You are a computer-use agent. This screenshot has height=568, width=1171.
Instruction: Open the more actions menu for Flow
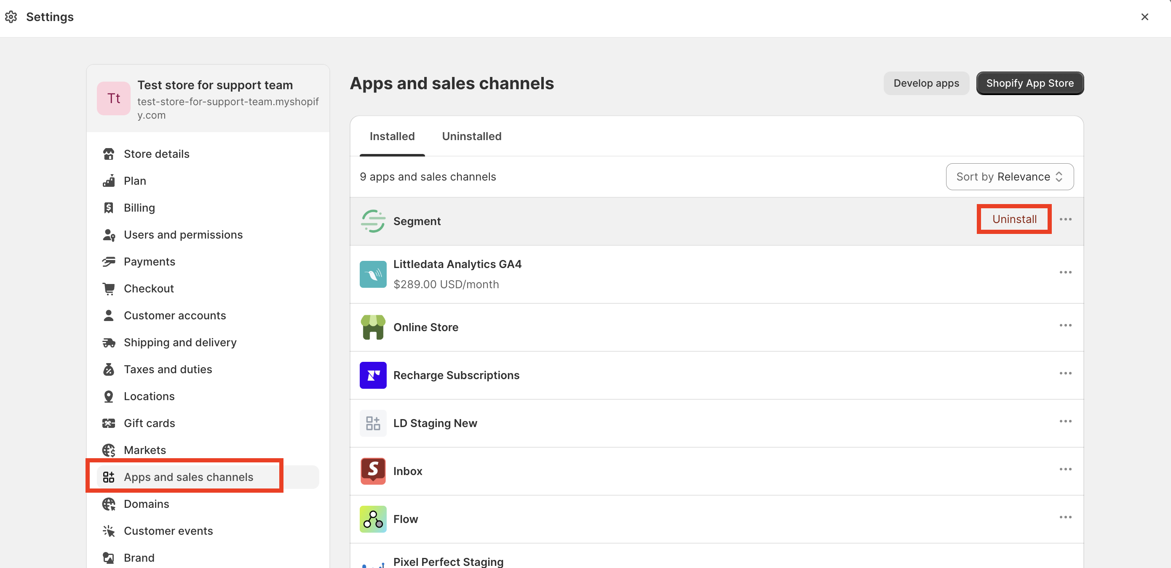[x=1065, y=517]
